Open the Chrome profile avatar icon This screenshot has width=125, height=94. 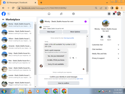pyautogui.click(x=117, y=8)
